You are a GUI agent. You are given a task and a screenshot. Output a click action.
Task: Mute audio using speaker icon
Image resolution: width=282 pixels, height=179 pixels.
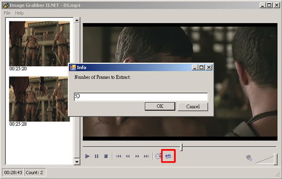pos(249,157)
